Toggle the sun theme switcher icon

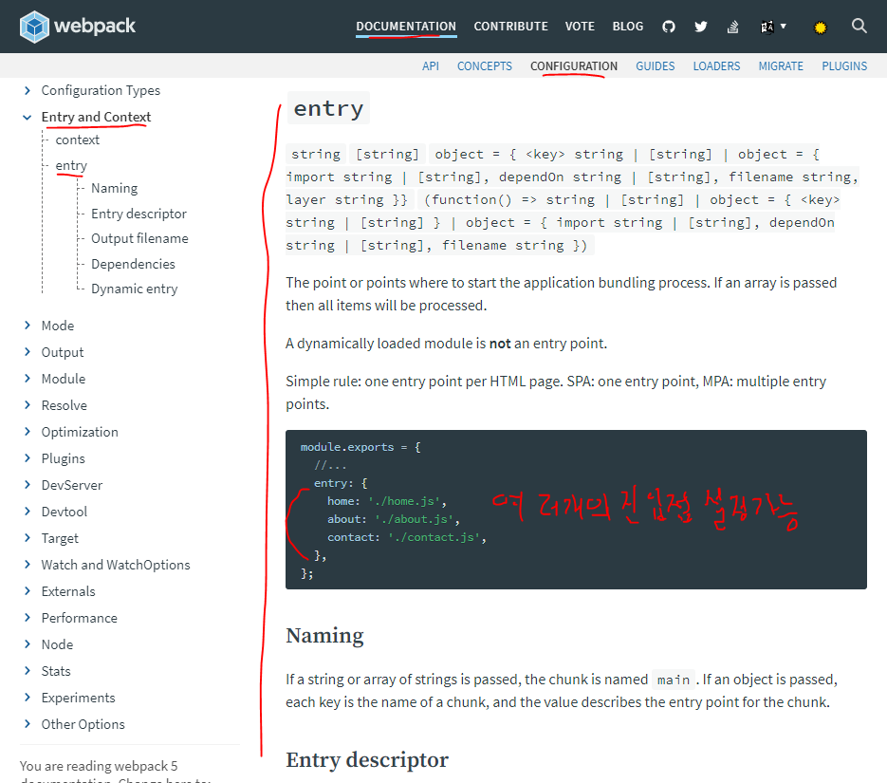point(820,27)
